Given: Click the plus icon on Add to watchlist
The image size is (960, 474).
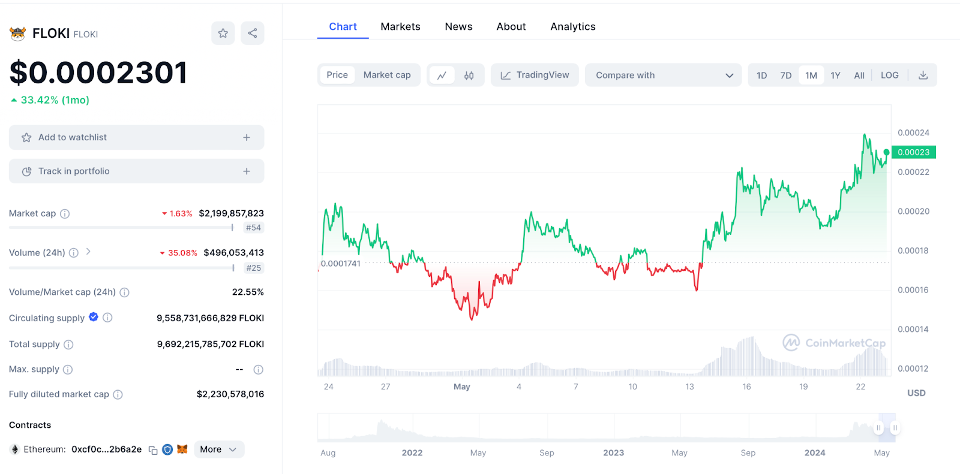Looking at the screenshot, I should pos(247,138).
